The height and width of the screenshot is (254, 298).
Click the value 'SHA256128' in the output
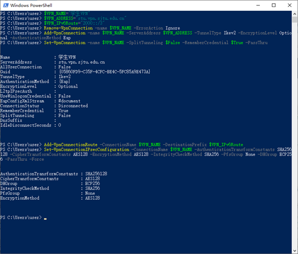96,174
